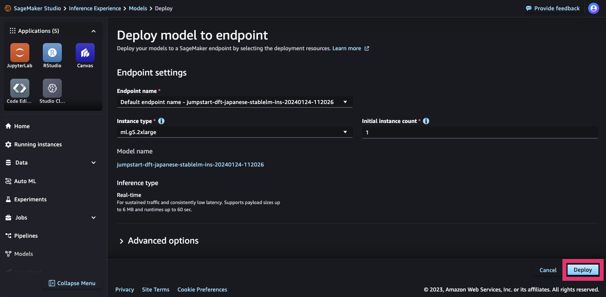The width and height of the screenshot is (606, 297).
Task: Click the Initial instance count info icon
Action: (x=426, y=121)
